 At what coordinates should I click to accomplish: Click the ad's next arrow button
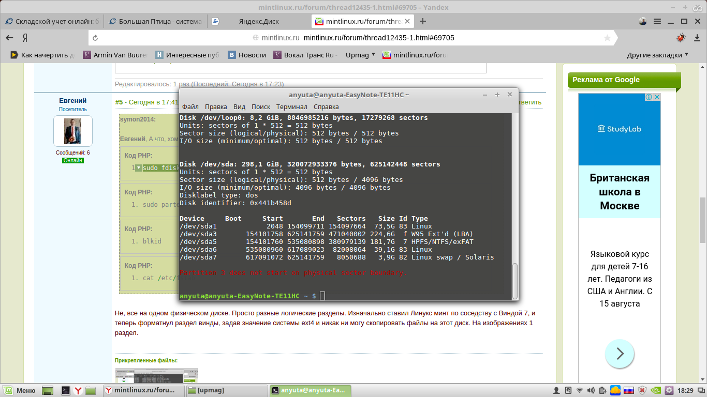(620, 354)
